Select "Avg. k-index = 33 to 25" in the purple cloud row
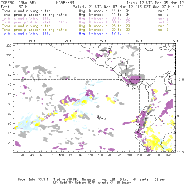 click(104, 18)
